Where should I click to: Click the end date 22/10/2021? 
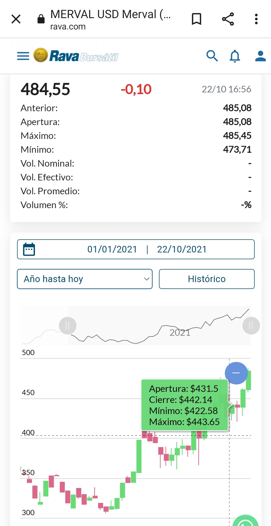tap(182, 249)
